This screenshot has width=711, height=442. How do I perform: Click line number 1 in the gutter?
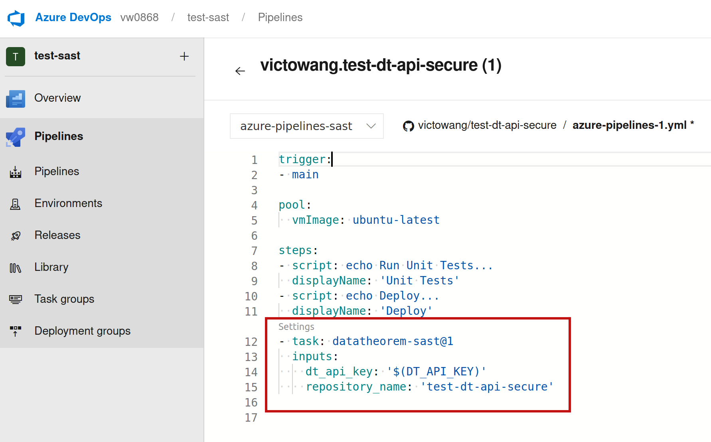click(x=254, y=160)
